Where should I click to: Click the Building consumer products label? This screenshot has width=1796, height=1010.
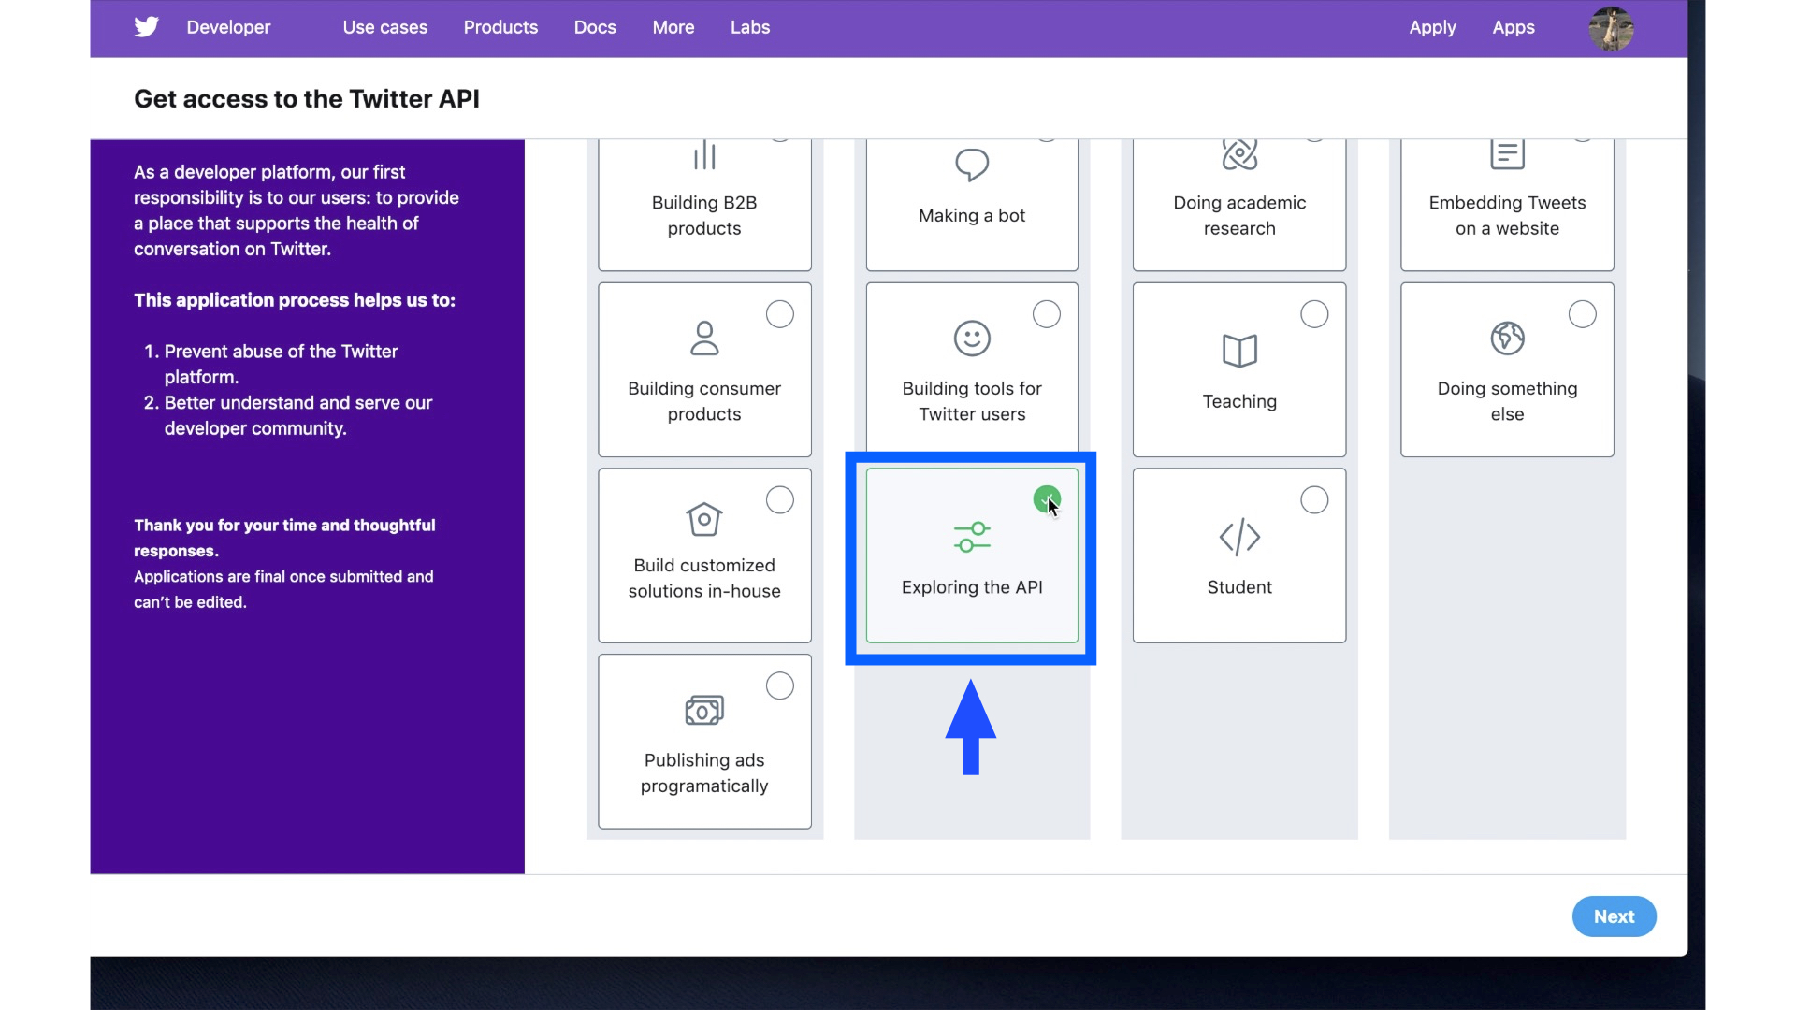[x=704, y=401]
